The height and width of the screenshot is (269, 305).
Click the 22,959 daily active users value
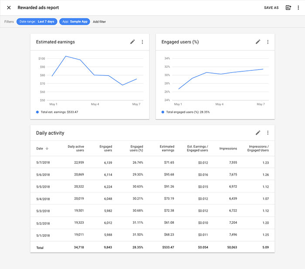coord(79,163)
